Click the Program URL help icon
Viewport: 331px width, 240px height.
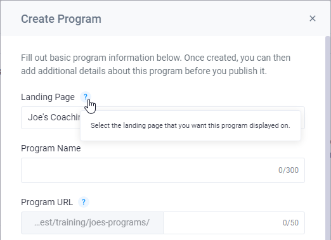pos(84,202)
